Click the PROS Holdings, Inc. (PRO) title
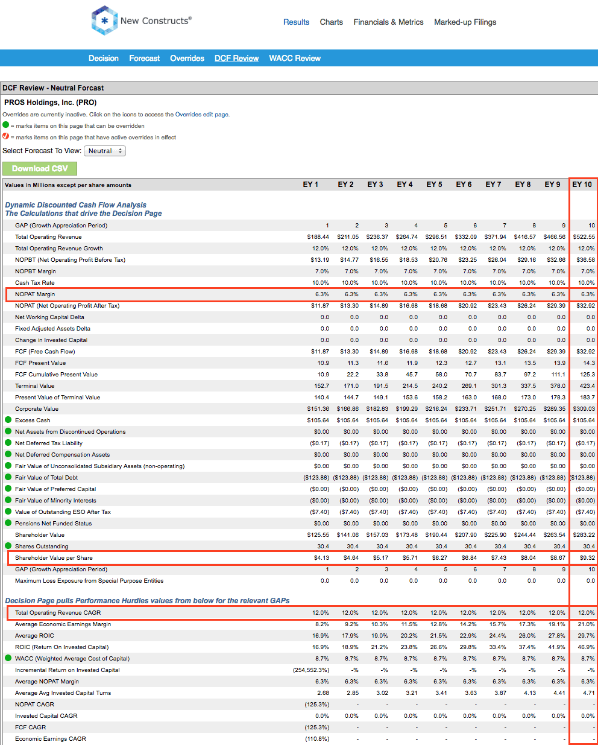The width and height of the screenshot is (598, 745). [x=51, y=103]
